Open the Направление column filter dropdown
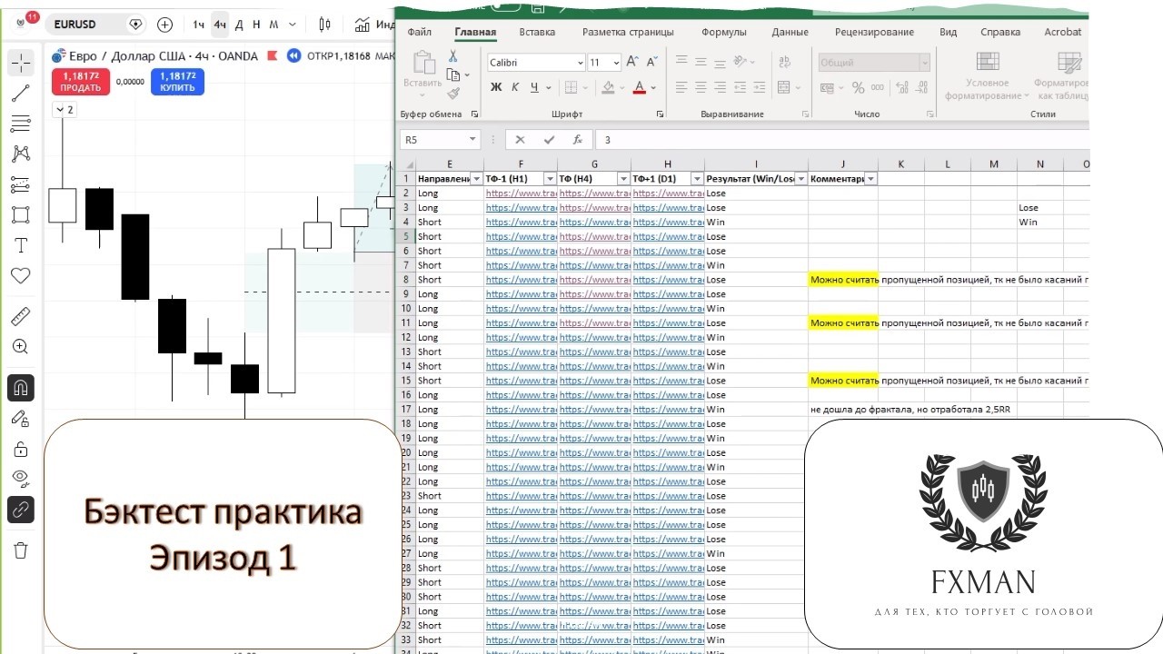Image resolution: width=1163 pixels, height=654 pixels. click(477, 179)
